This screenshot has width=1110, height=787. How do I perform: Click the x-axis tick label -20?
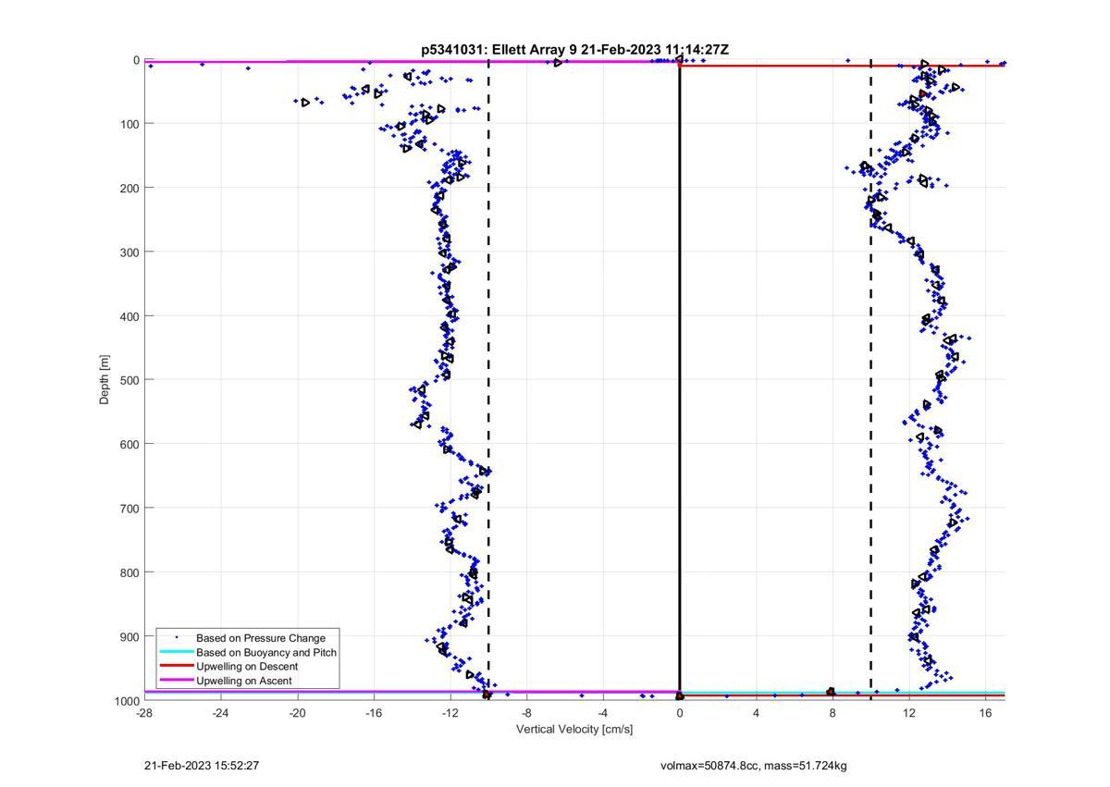[x=297, y=713]
